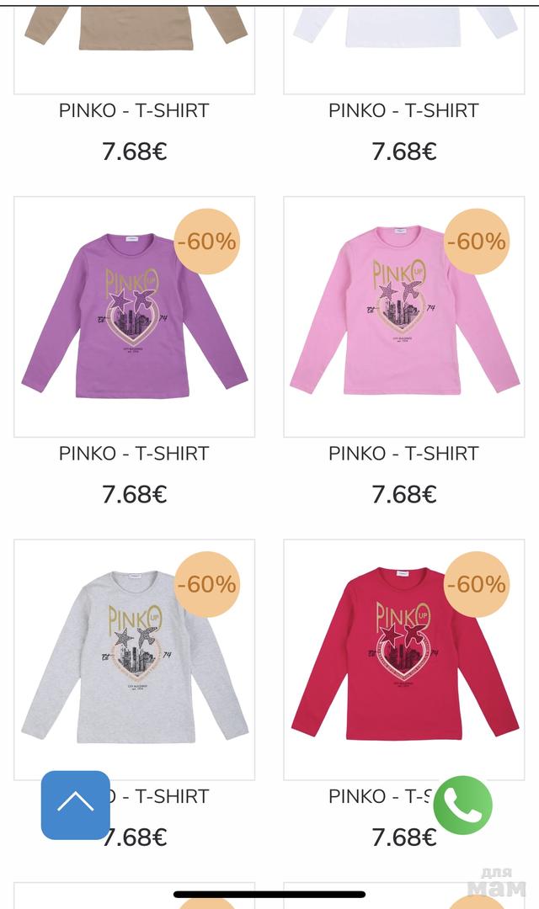Tap the blue scroll-to-top arrow button
Viewport: 539px width, 909px height.
point(76,805)
